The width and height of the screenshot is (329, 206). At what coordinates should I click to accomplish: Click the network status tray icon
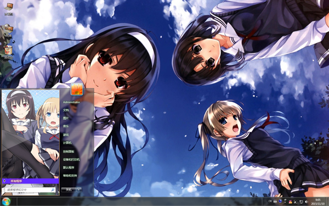point(301,202)
